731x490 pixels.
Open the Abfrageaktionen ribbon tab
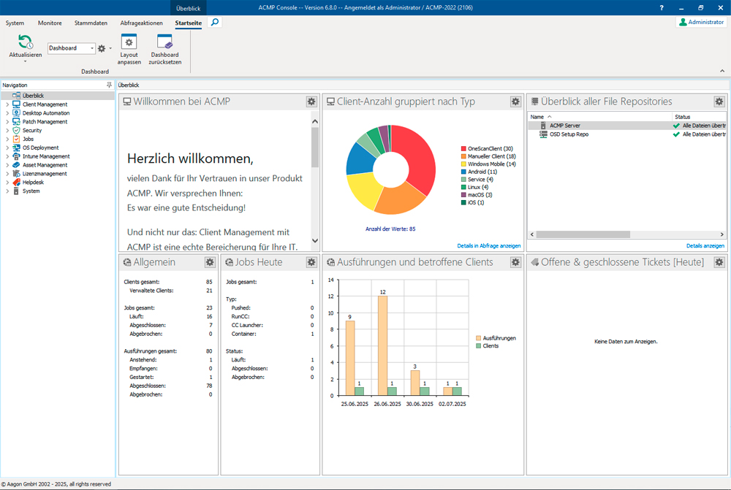141,23
